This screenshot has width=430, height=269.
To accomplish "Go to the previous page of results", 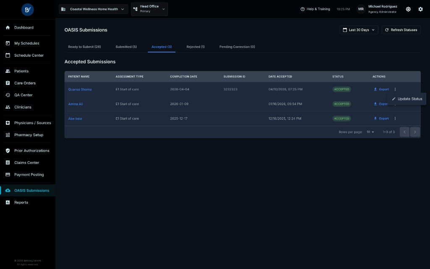I will tap(404, 132).
